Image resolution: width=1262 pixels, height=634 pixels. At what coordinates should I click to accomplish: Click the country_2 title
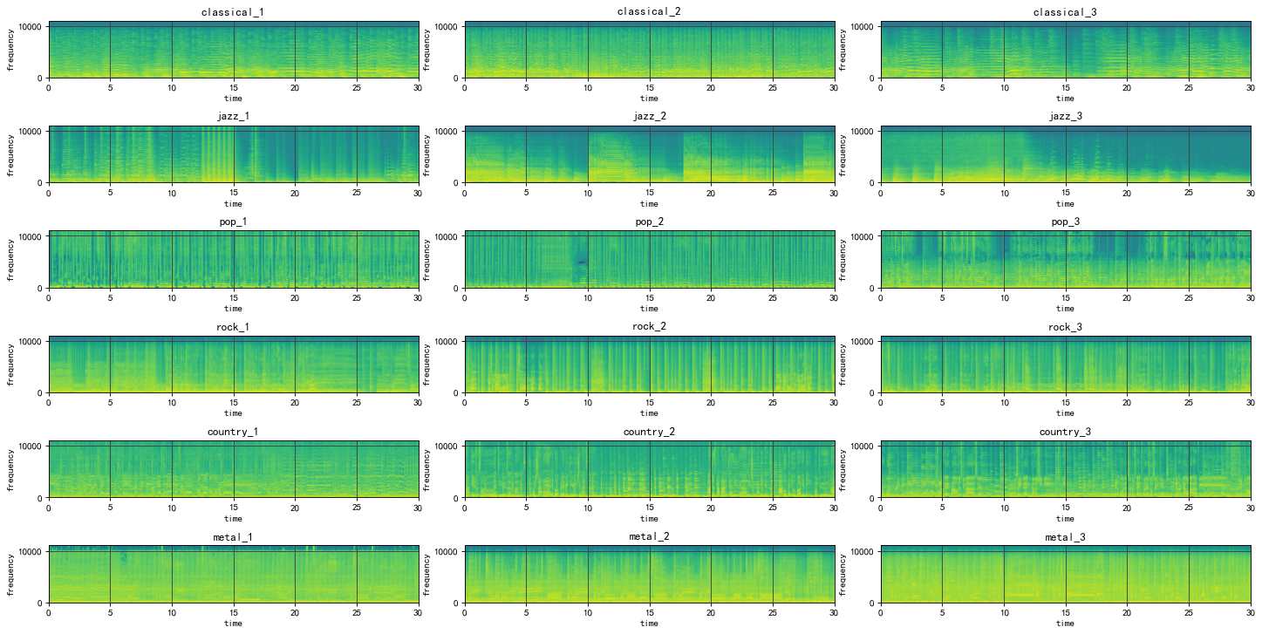tap(649, 433)
